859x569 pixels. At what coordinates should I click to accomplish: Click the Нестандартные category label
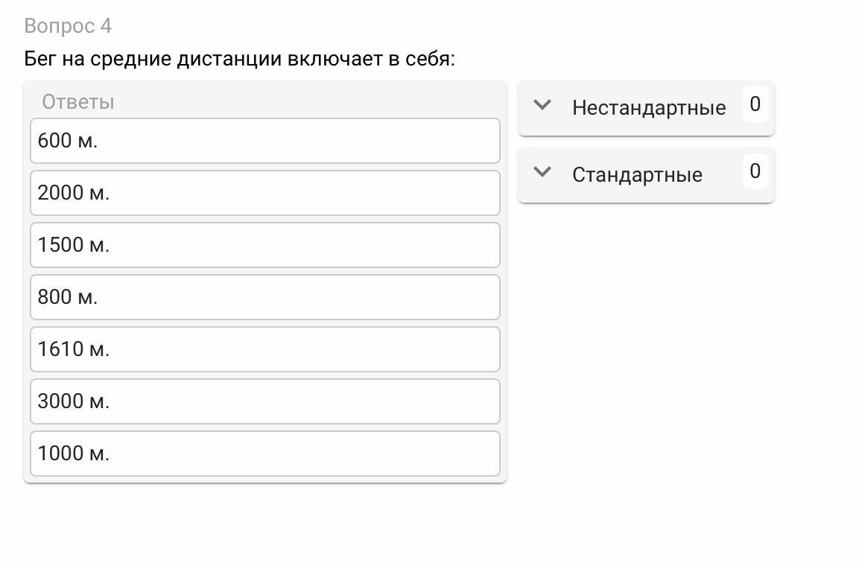648,108
